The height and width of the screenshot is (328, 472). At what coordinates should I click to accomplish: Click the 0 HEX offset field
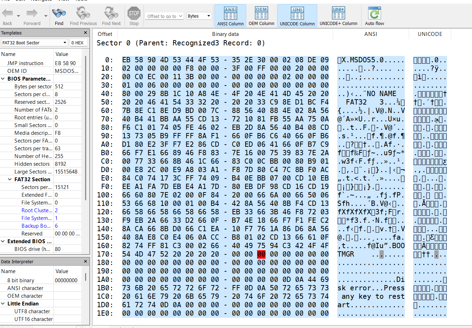tap(78, 43)
